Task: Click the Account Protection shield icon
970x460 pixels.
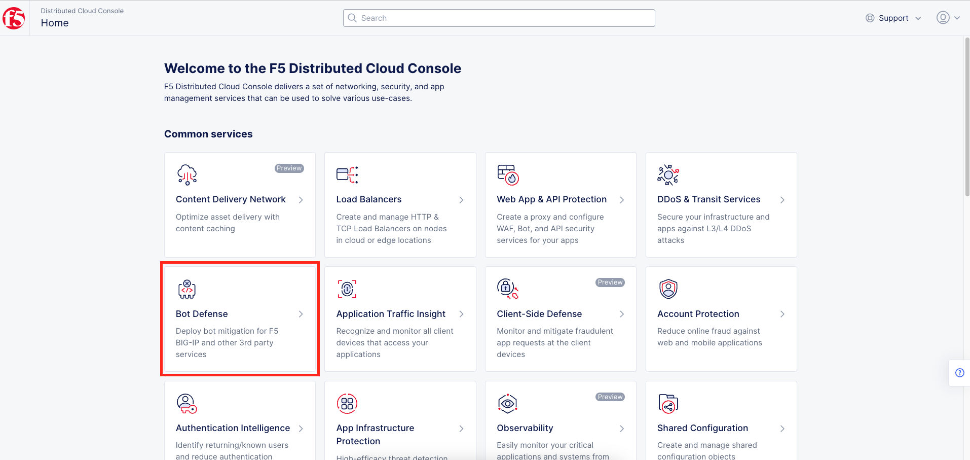Action: tap(668, 289)
